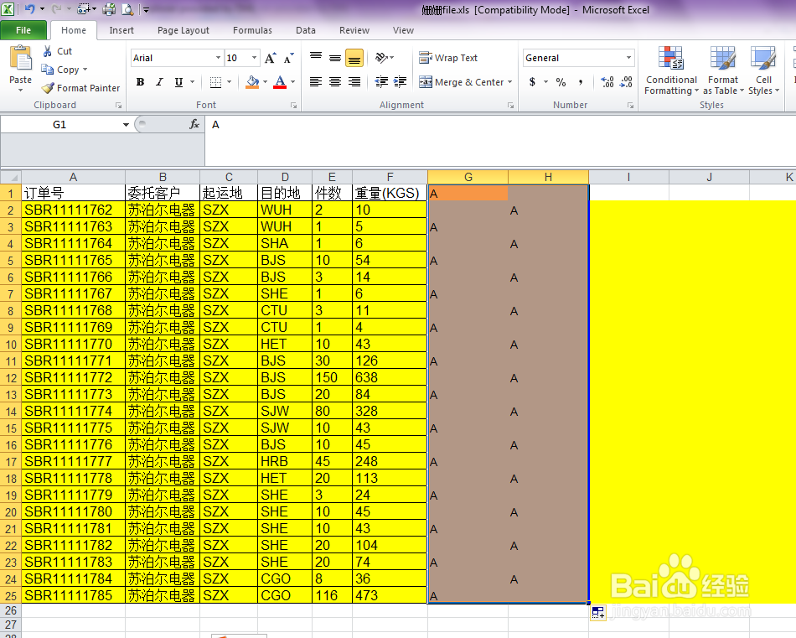This screenshot has height=638, width=796.
Task: Switch to the View tab
Action: point(403,30)
